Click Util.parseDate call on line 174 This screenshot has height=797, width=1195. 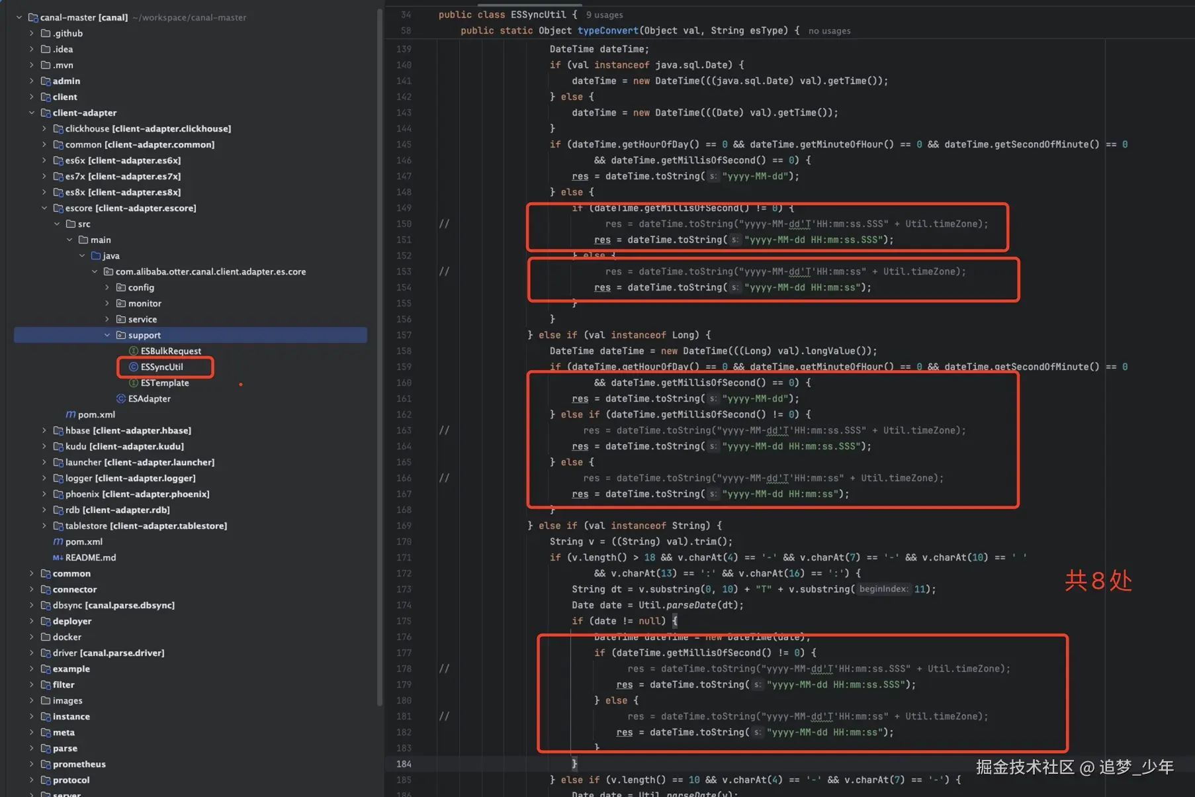click(x=691, y=605)
